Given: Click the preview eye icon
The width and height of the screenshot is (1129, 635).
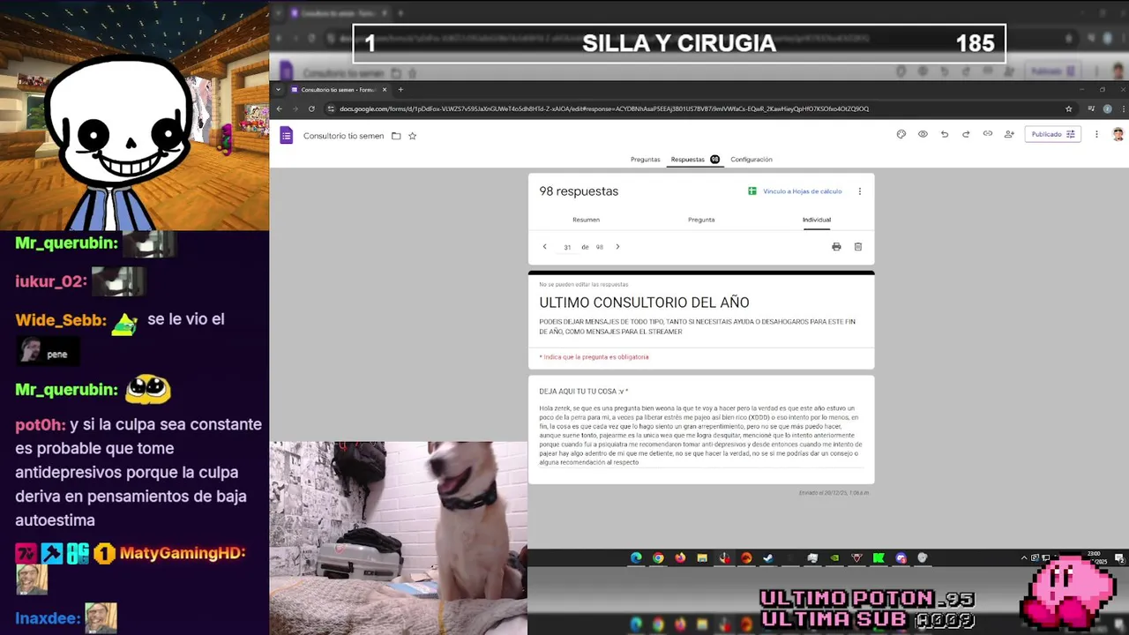Looking at the screenshot, I should point(923,134).
